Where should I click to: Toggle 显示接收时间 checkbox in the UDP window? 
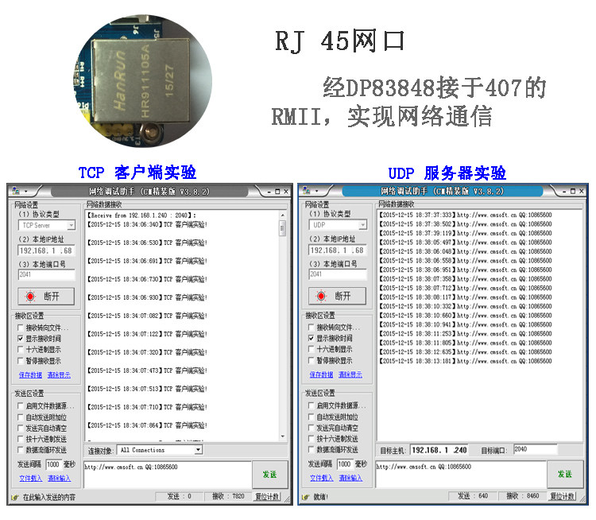pyautogui.click(x=312, y=338)
